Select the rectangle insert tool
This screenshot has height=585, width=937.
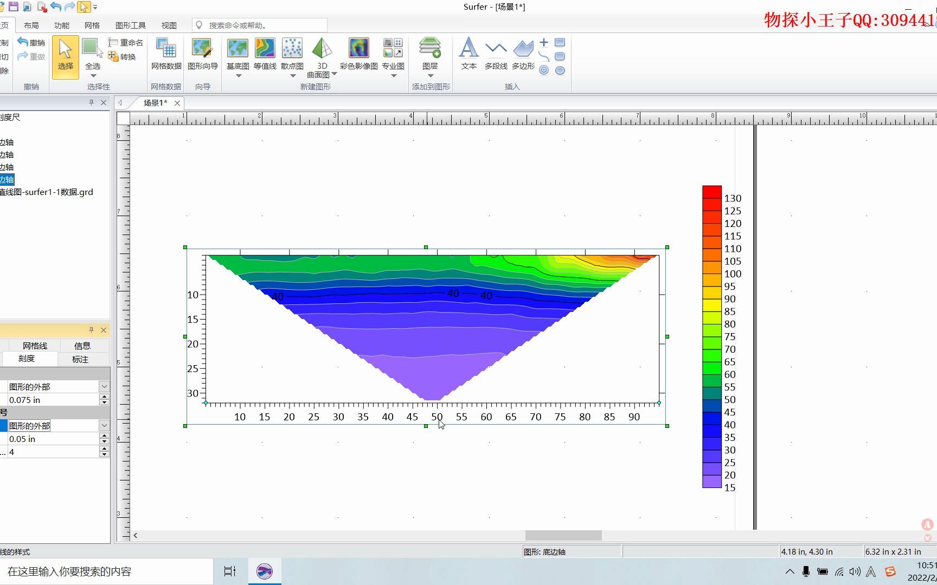pos(560,42)
